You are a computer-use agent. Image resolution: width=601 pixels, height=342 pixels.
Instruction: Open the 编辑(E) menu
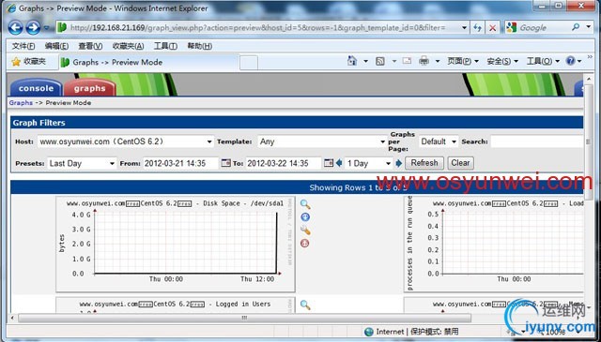point(56,46)
